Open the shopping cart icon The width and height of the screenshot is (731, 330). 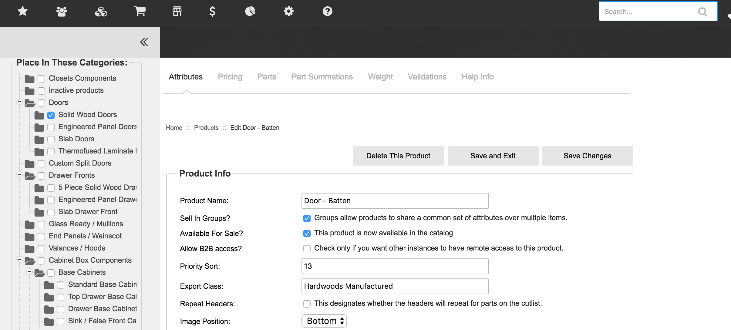tap(140, 12)
